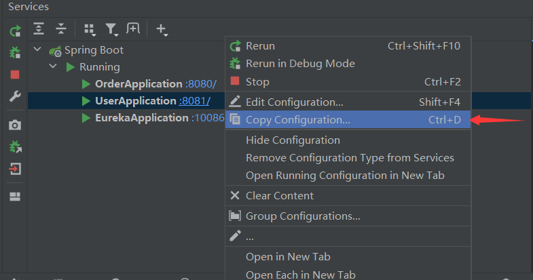Click the Collapse All toolbar icon
The width and height of the screenshot is (533, 280).
(61, 28)
